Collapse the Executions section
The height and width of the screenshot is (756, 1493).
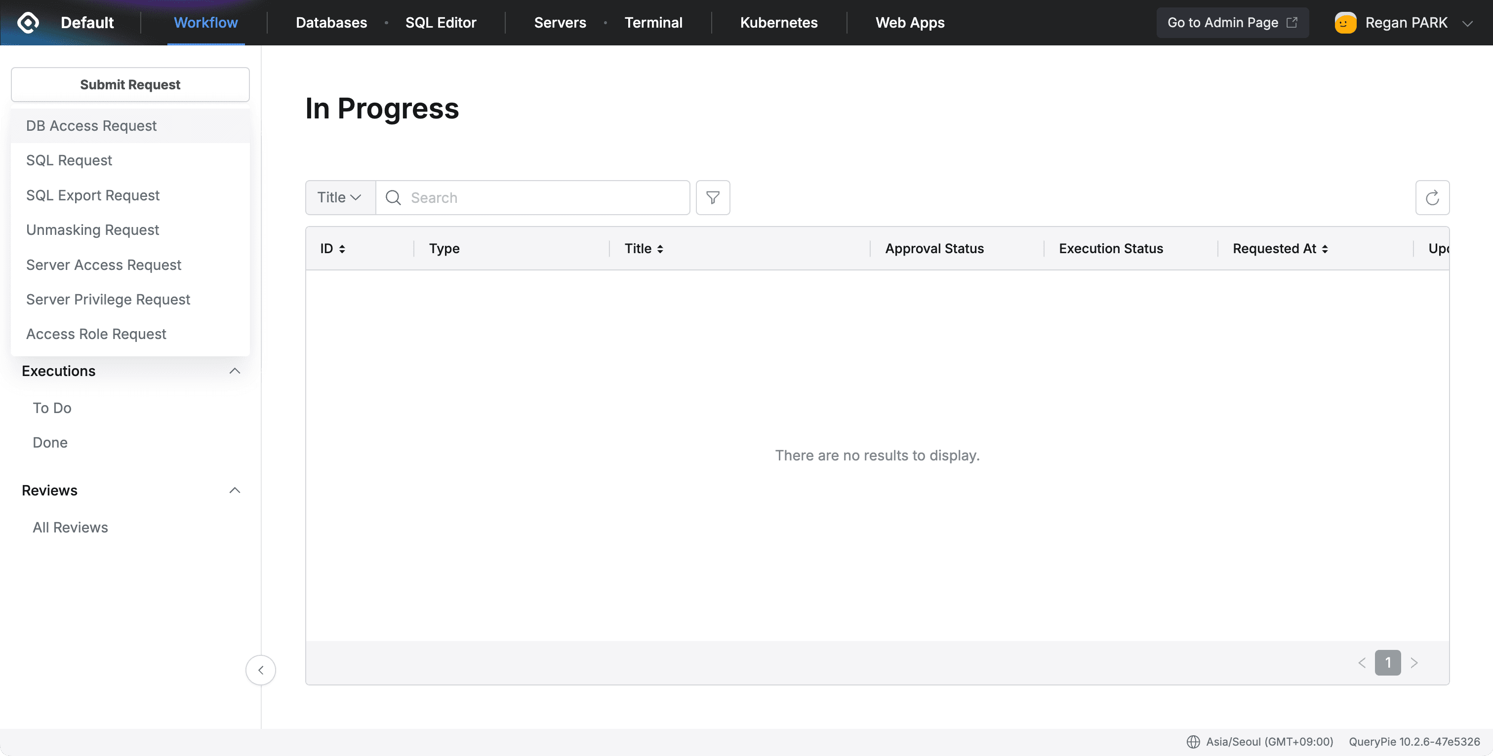[x=234, y=371]
